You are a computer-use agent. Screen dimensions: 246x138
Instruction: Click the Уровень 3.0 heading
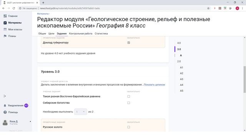[x=50, y=72]
